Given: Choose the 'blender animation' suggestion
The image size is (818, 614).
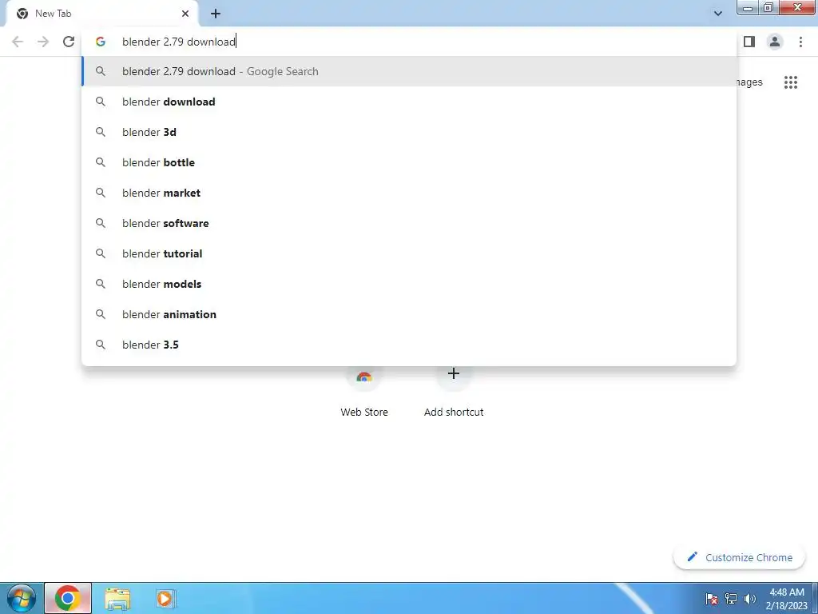Looking at the screenshot, I should (x=409, y=314).
